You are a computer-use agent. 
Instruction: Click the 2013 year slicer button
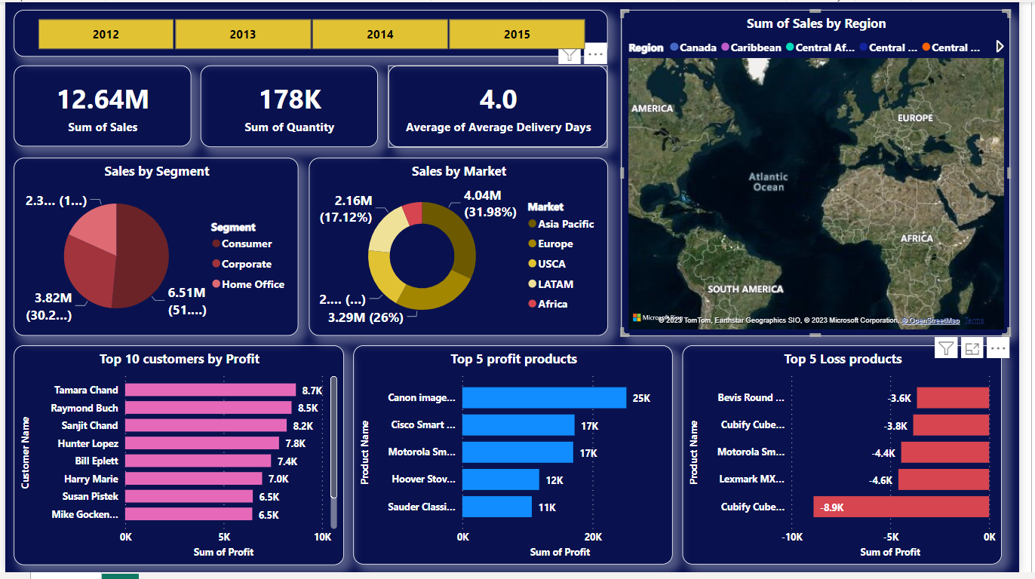pos(243,34)
